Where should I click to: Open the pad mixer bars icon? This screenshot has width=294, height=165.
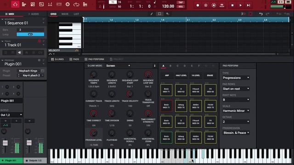(50, 4)
